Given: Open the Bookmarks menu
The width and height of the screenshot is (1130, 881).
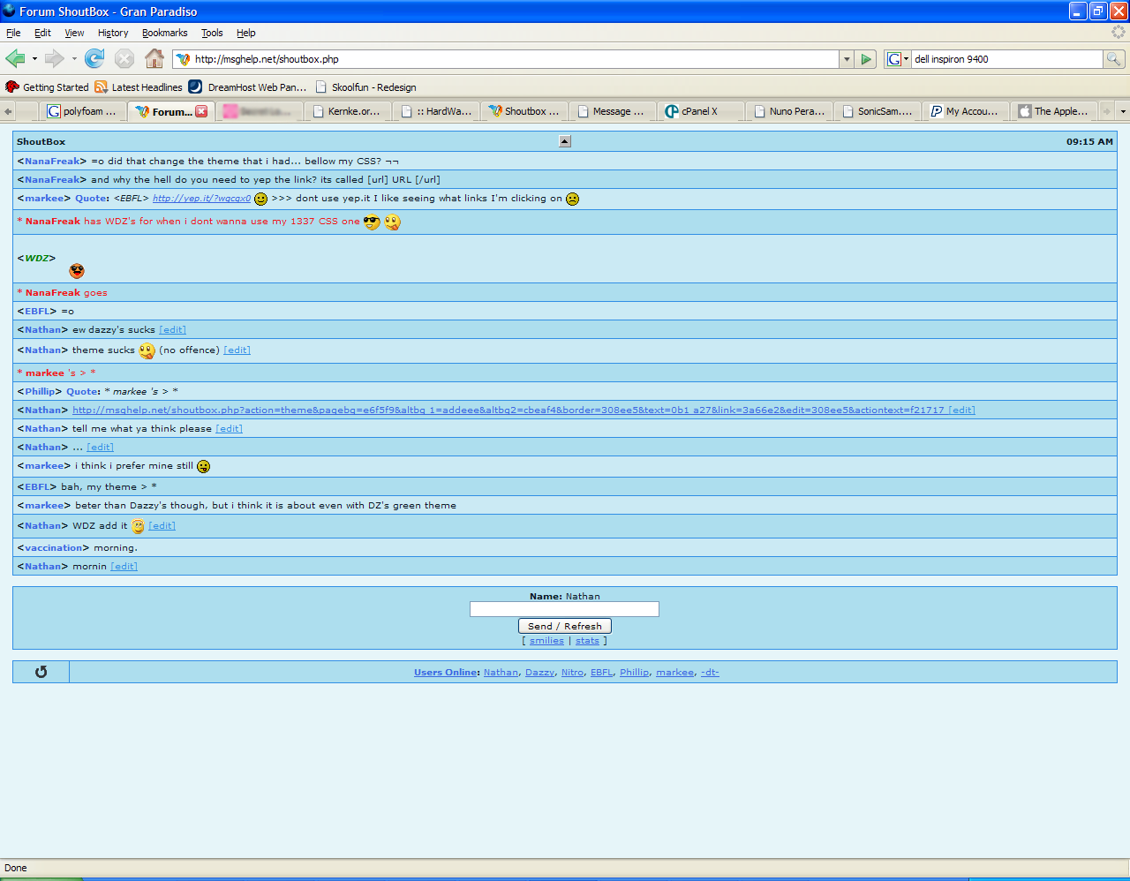Looking at the screenshot, I should (x=164, y=33).
